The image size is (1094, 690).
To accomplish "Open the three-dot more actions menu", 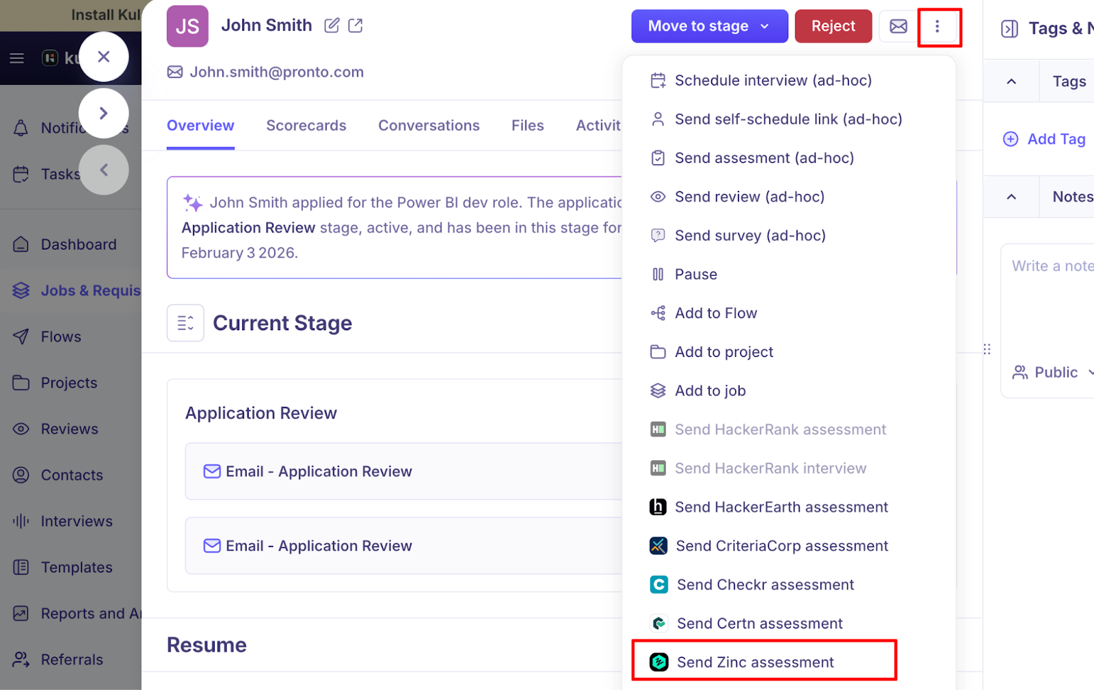I will pos(937,27).
